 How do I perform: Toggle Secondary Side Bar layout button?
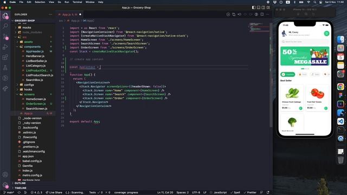264,8
